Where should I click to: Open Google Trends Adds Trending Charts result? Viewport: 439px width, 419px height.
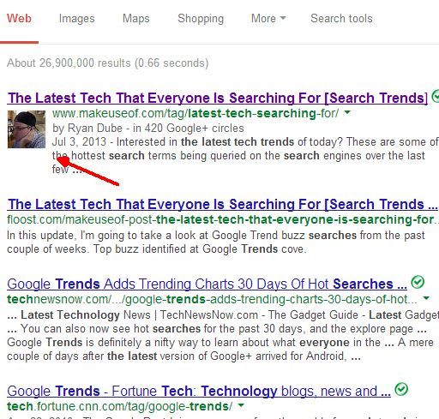click(207, 284)
